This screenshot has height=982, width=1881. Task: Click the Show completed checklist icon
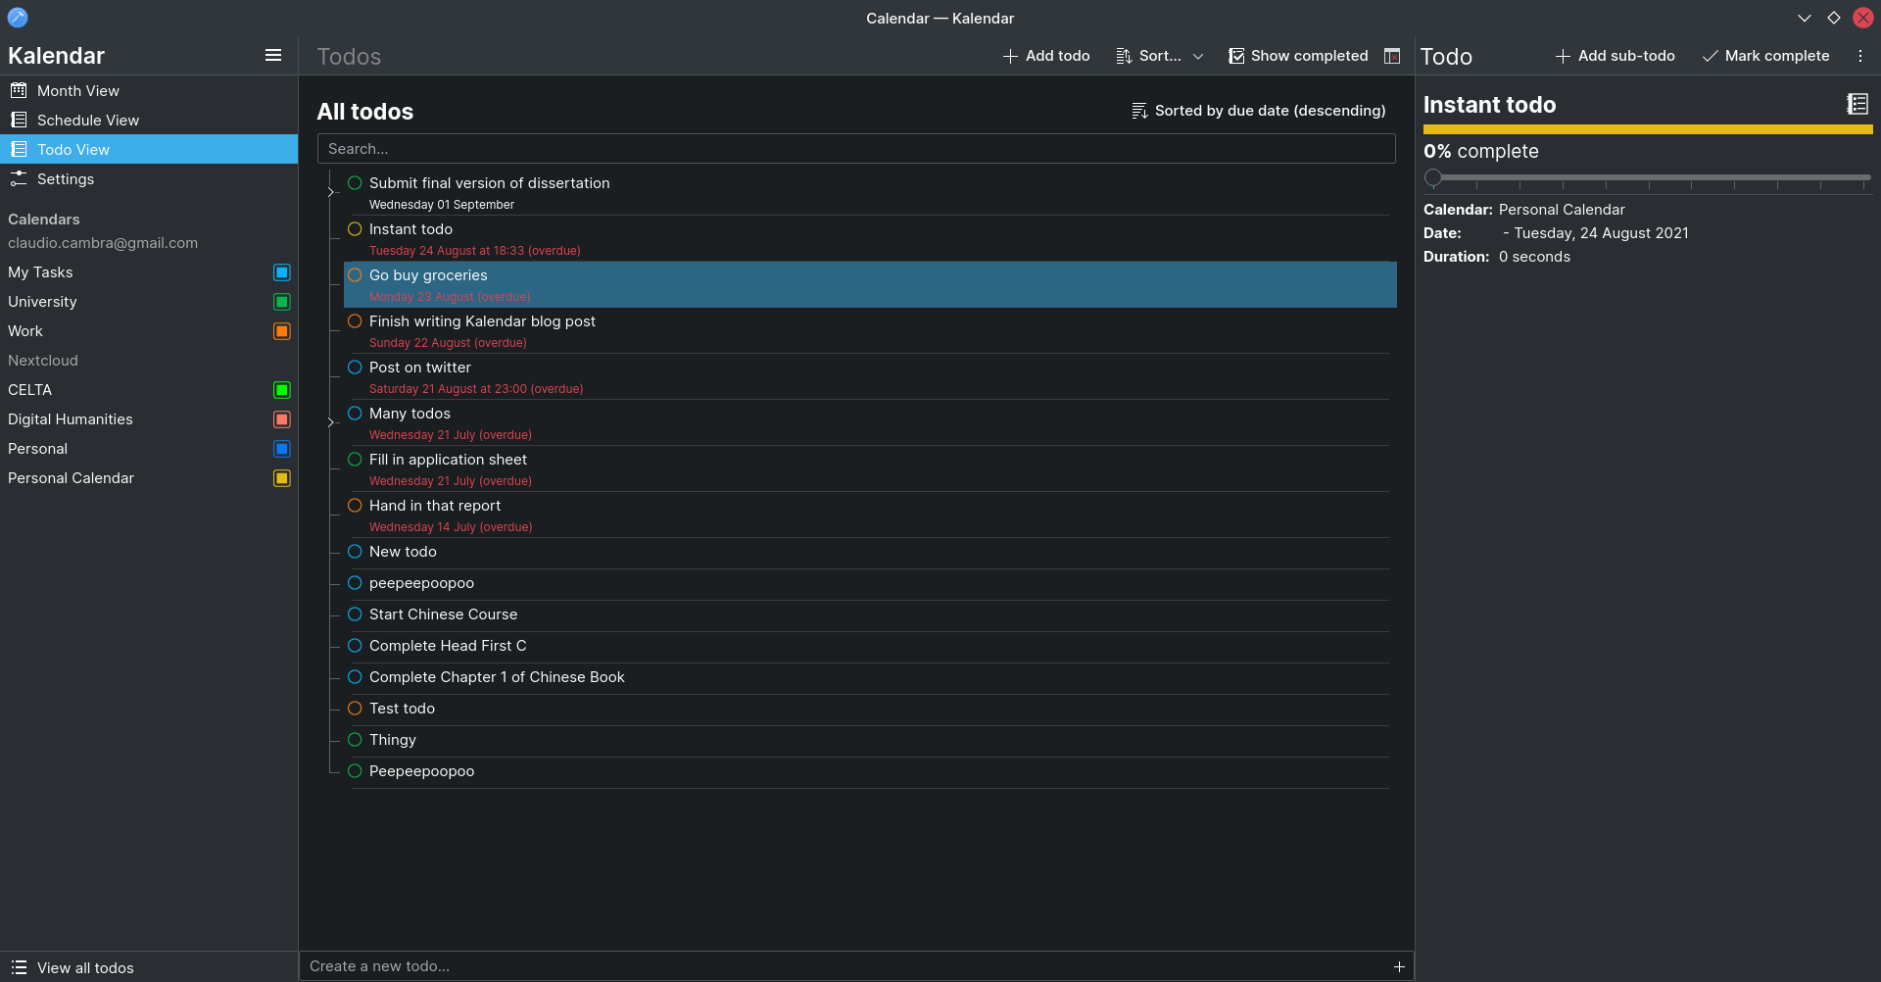(1236, 56)
